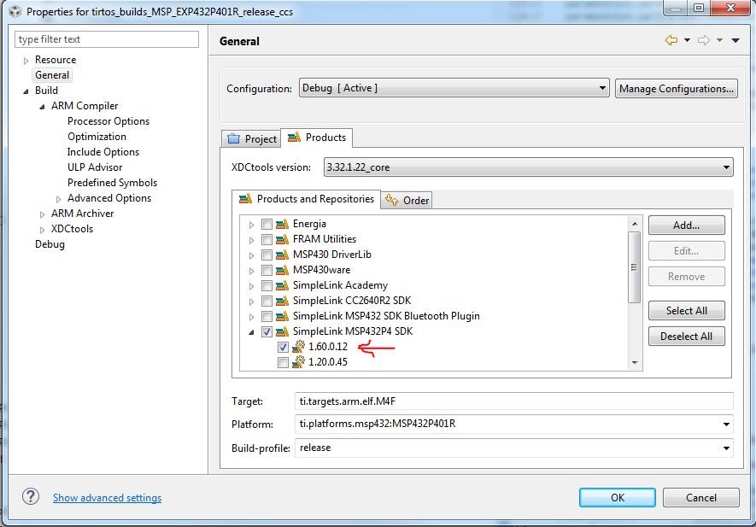The height and width of the screenshot is (527, 756).
Task: Open the Show advanced settings link
Action: click(x=107, y=498)
